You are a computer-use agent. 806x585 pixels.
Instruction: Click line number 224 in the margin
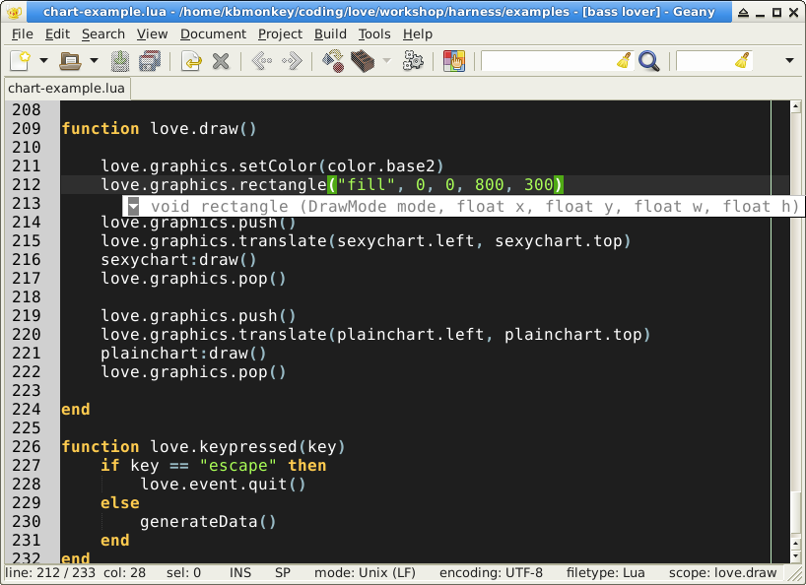tap(27, 410)
